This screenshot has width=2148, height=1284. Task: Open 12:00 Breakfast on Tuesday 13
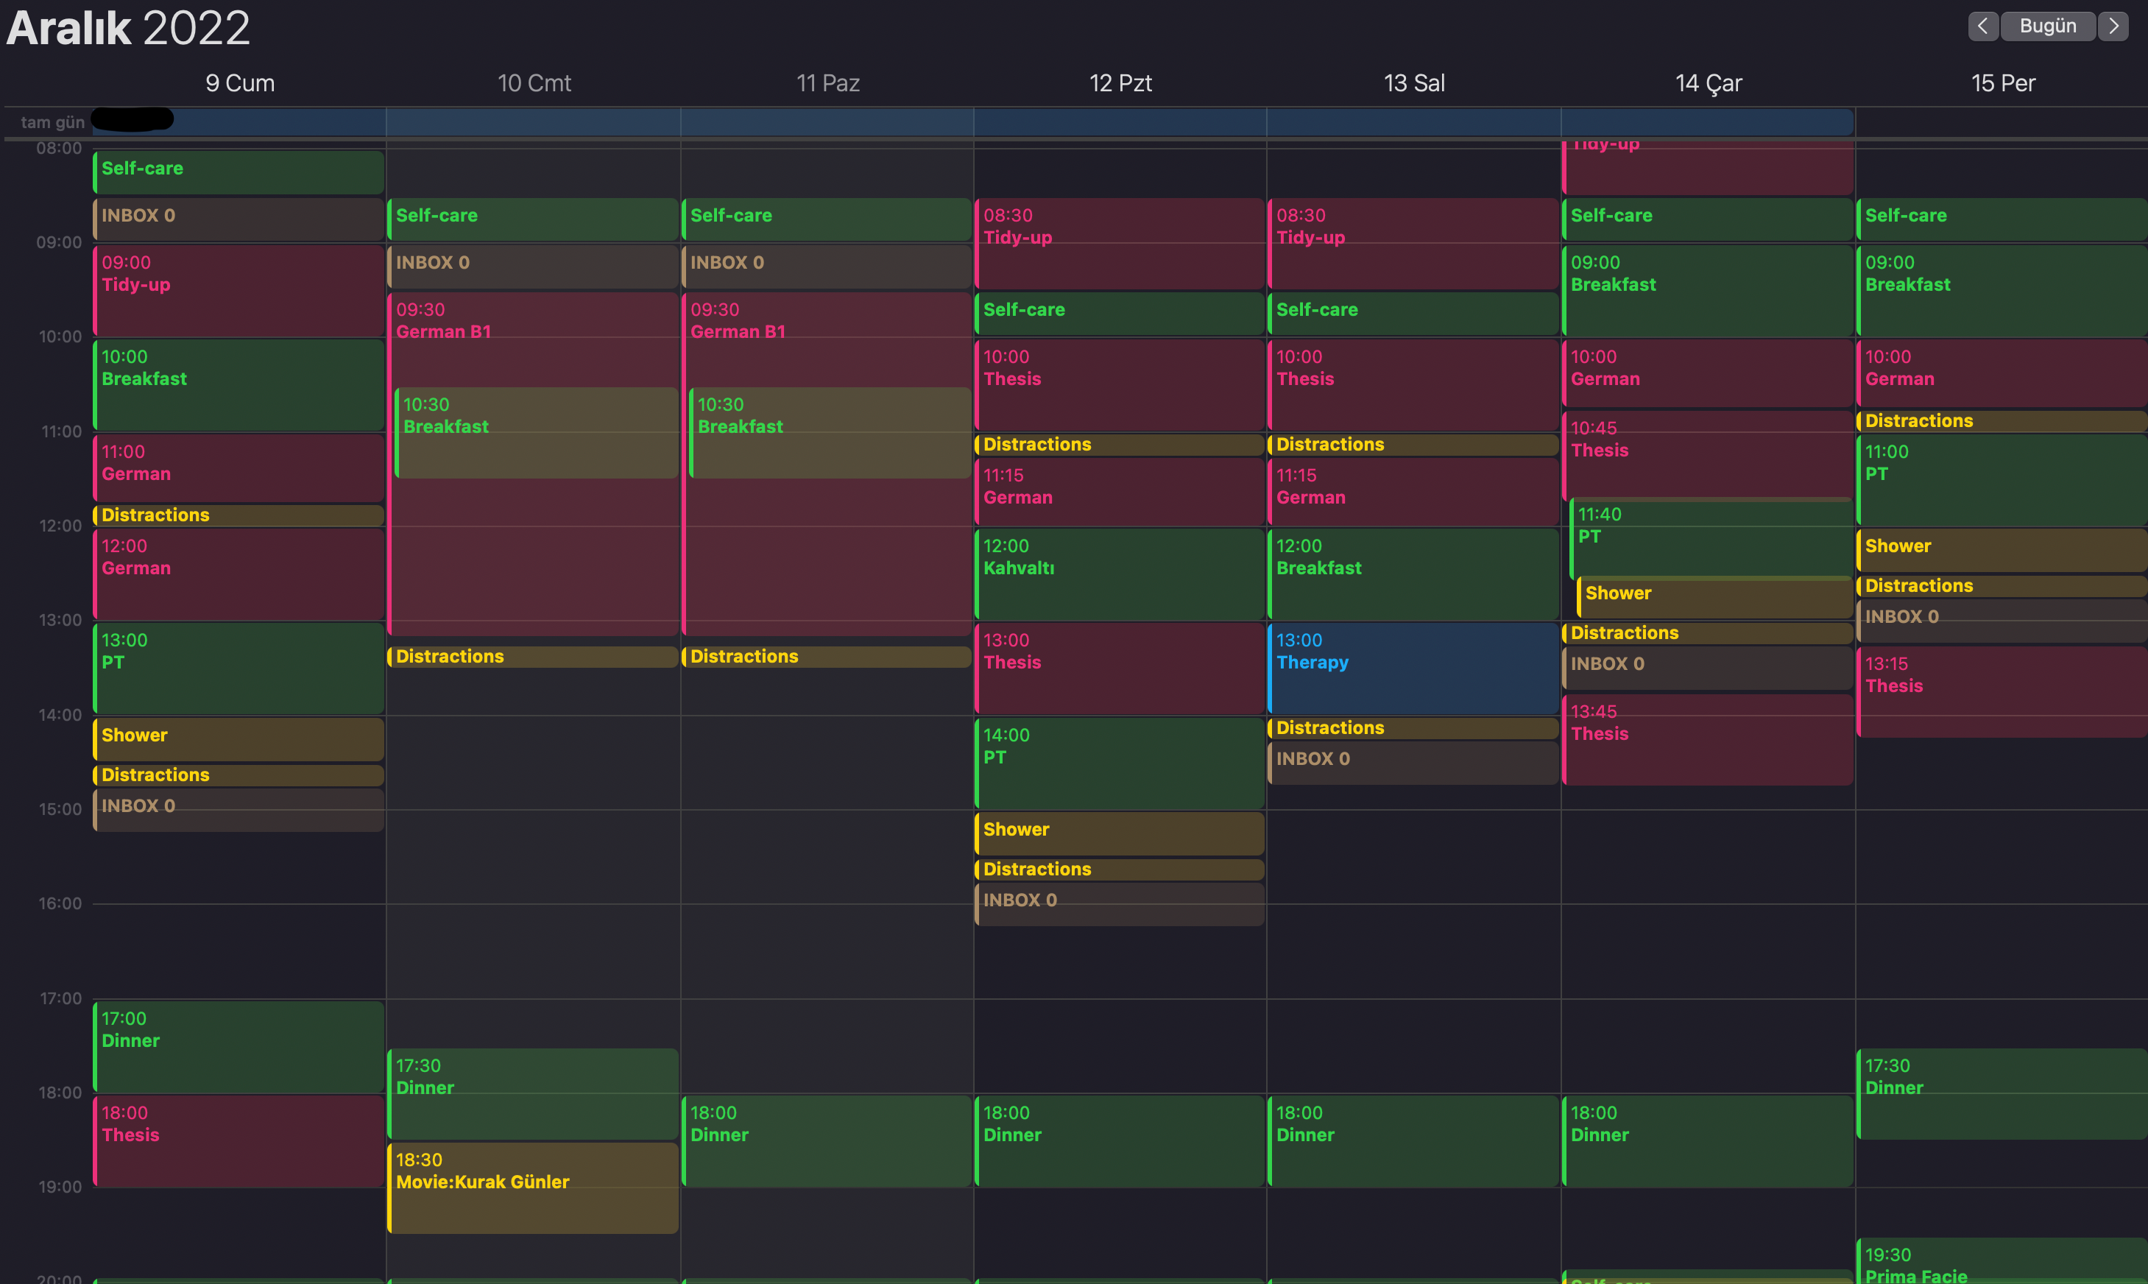1413,574
